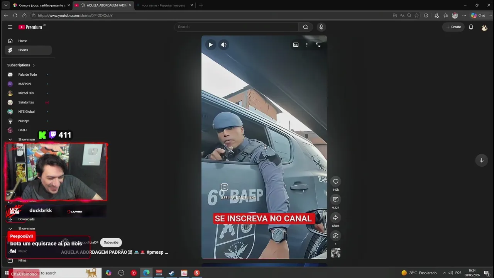Open the NTE Global subscription

click(28, 112)
